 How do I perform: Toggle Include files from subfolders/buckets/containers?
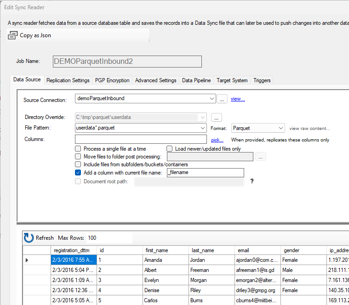78,164
